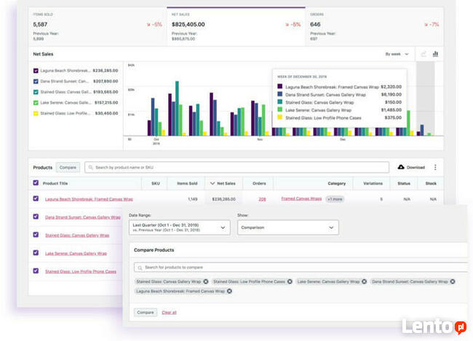Uncheck the Dana Strand Sunset table row
This screenshot has height=341, width=473.
tap(36, 217)
